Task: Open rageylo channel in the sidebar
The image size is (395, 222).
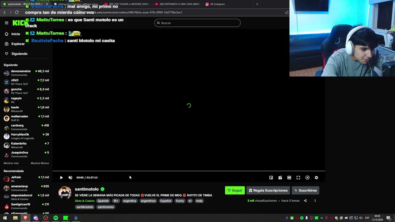Action: pos(26,100)
